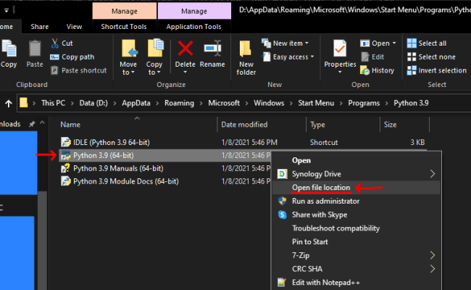Expand the Easy access dropdown
Image resolution: width=471 pixels, height=290 pixels.
coord(312,57)
